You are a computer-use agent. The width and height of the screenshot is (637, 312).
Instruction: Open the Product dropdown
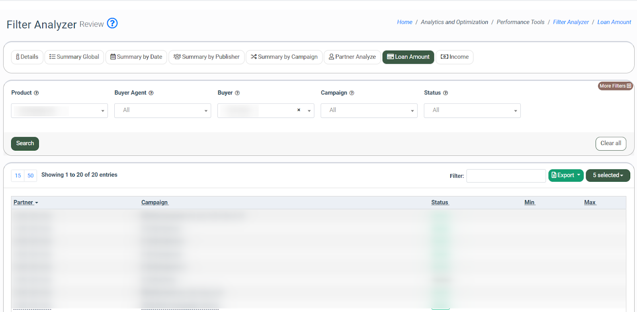coord(59,110)
